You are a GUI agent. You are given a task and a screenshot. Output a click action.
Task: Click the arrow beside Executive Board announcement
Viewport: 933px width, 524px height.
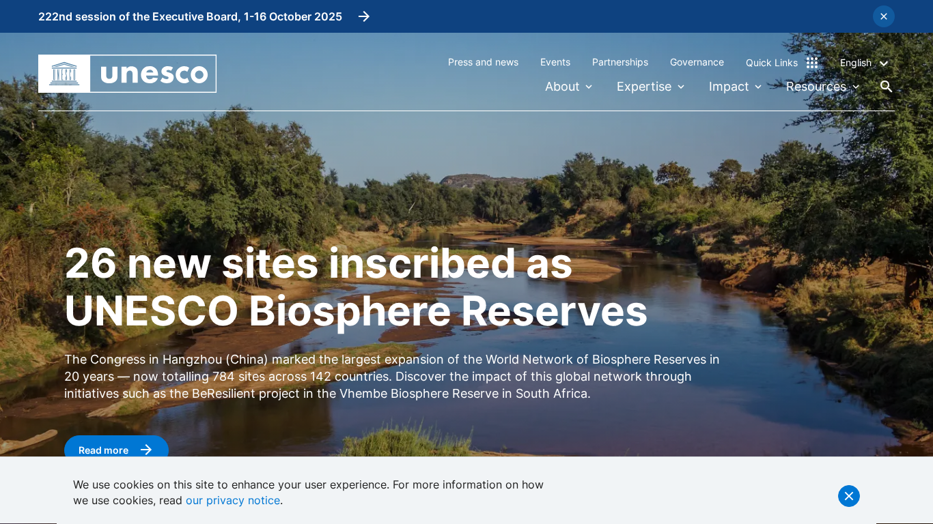tap(364, 16)
